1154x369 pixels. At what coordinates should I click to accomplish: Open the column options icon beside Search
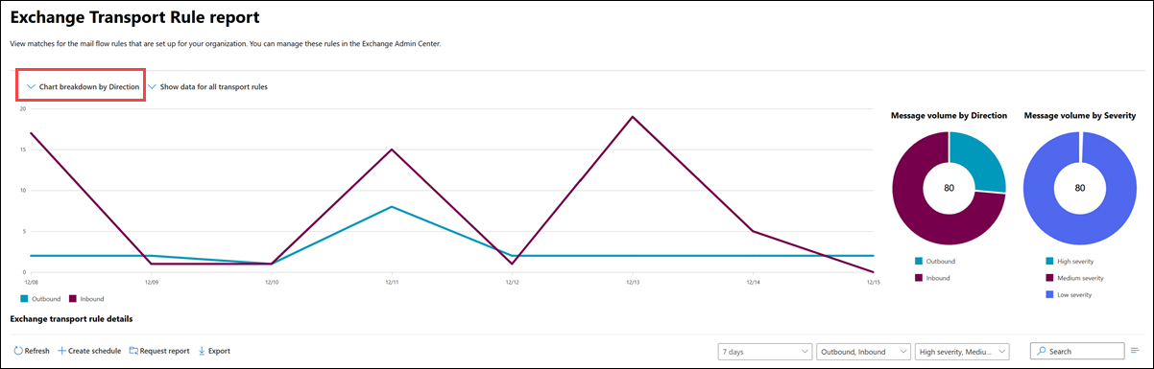[1135, 351]
